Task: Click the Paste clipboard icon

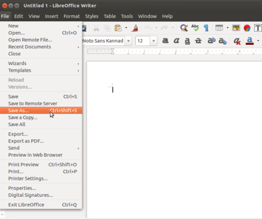Action: click(x=118, y=28)
